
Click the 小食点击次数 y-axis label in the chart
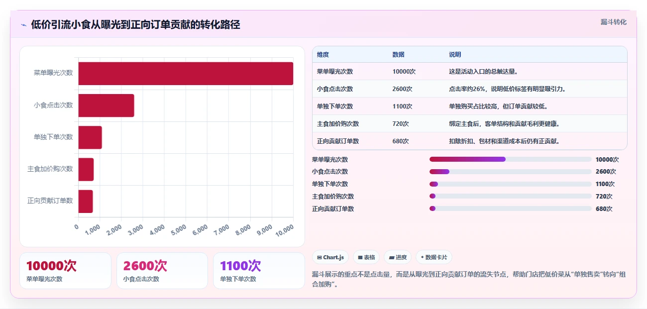coord(53,105)
